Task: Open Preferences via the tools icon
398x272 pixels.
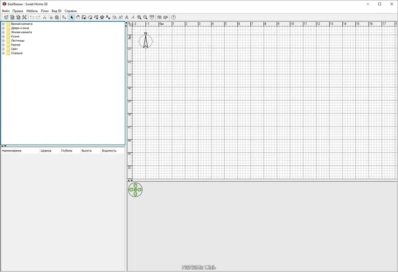Action: click(x=24, y=17)
